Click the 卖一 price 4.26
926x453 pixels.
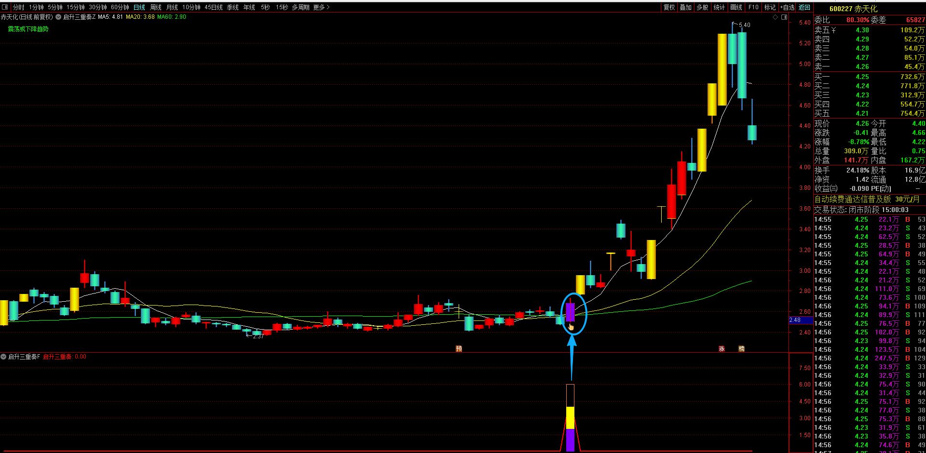862,67
